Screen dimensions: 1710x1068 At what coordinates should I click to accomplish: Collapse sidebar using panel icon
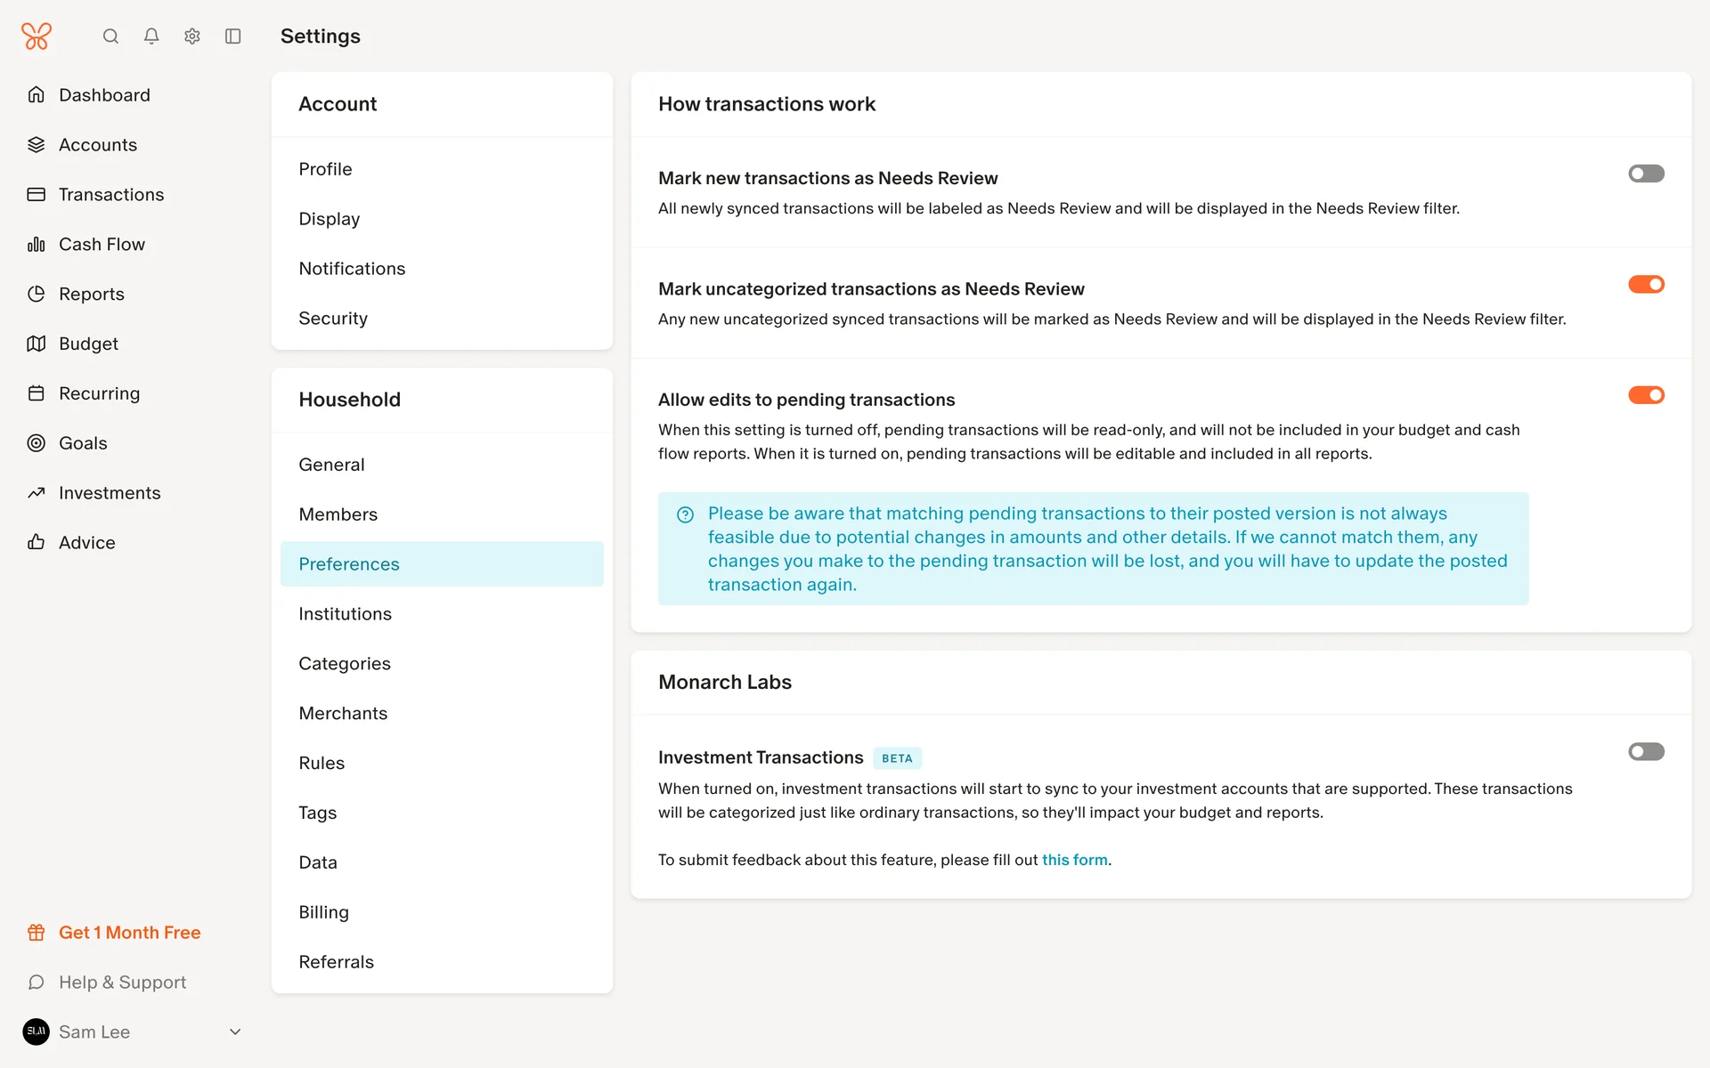[x=233, y=36]
